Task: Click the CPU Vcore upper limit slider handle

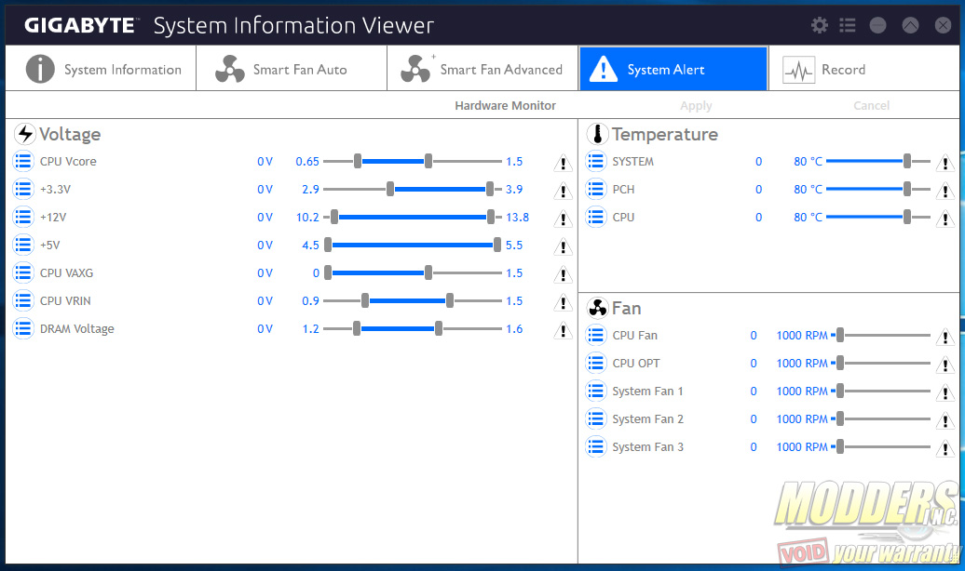Action: pyautogui.click(x=428, y=162)
